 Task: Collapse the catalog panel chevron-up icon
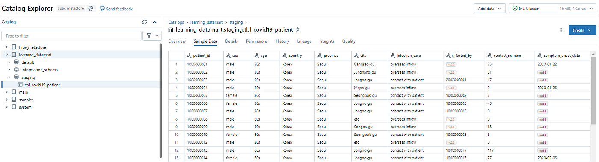point(154,22)
